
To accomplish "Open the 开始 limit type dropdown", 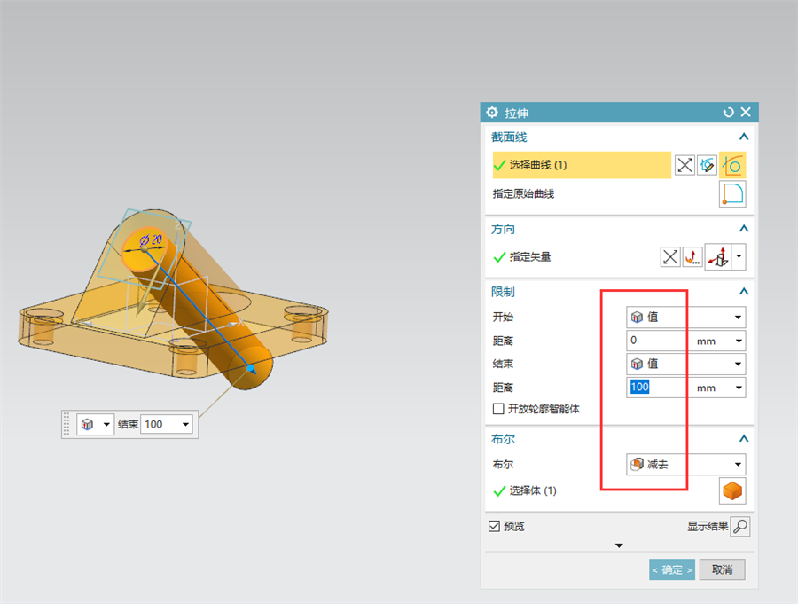I will (685, 318).
